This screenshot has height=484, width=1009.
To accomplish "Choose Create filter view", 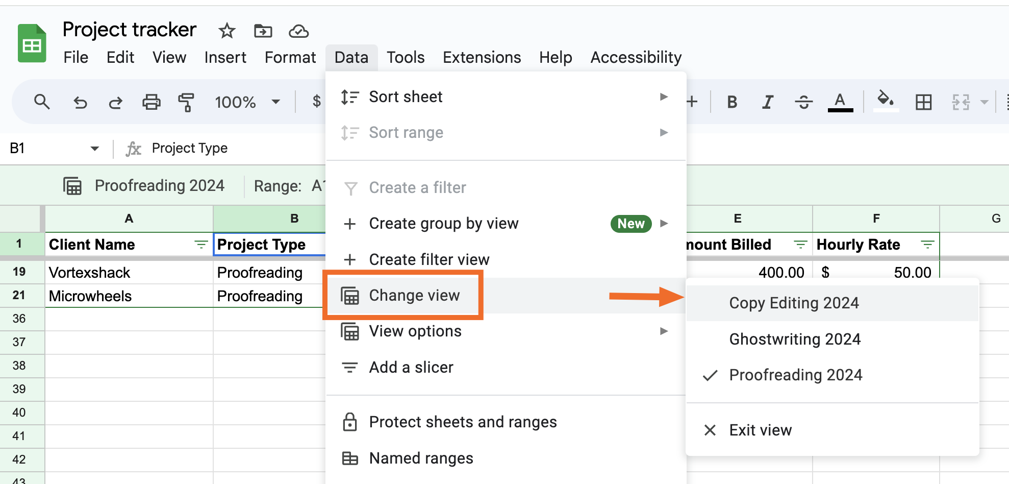I will coord(506,259).
